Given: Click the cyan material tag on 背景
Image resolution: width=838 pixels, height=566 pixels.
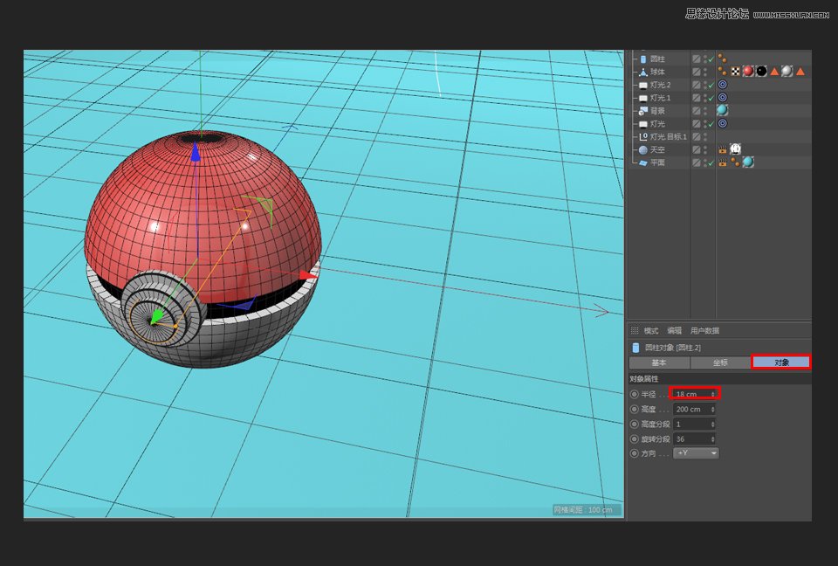Looking at the screenshot, I should [x=722, y=110].
